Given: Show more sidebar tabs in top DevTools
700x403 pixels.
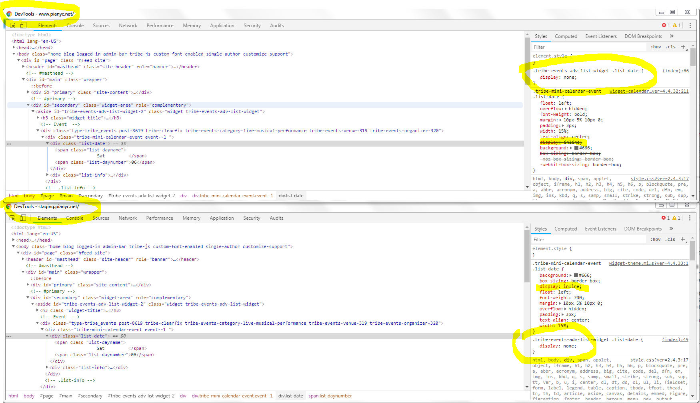Looking at the screenshot, I should pos(672,36).
